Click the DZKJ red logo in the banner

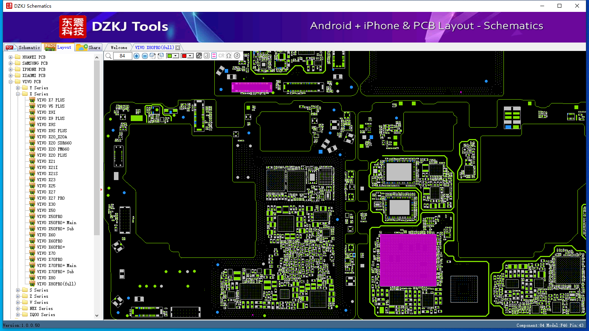73,27
